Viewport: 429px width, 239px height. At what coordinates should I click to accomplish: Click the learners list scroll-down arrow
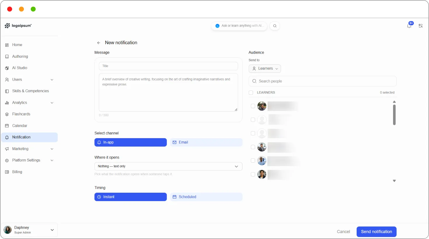394,181
